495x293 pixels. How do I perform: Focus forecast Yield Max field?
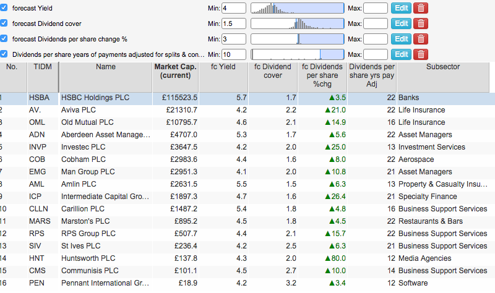(x=376, y=8)
